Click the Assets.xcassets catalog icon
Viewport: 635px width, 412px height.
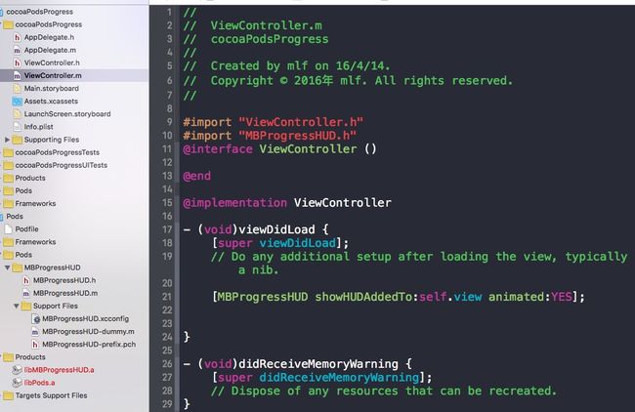click(17, 102)
